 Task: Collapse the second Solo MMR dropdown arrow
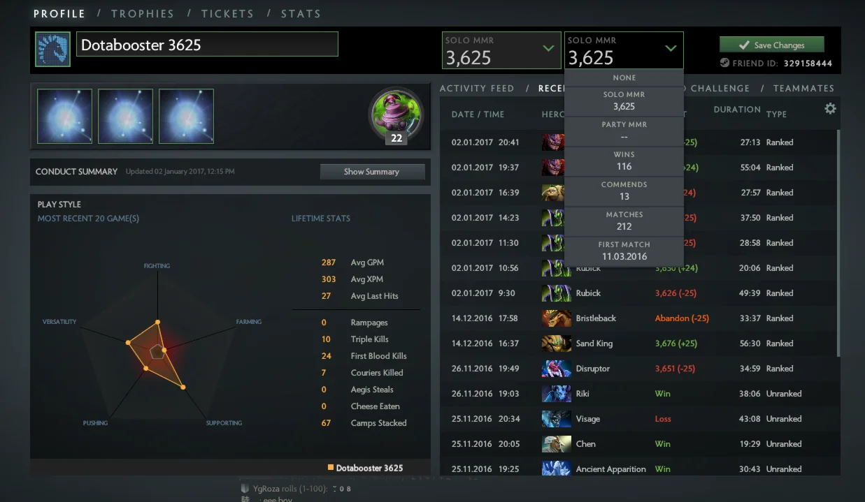[671, 48]
